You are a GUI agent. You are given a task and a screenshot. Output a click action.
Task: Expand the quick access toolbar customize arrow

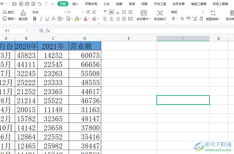[x=52, y=4]
